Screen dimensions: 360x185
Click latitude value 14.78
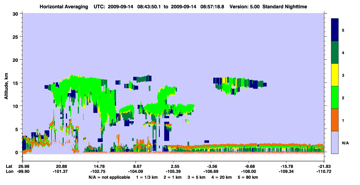click(x=98, y=166)
